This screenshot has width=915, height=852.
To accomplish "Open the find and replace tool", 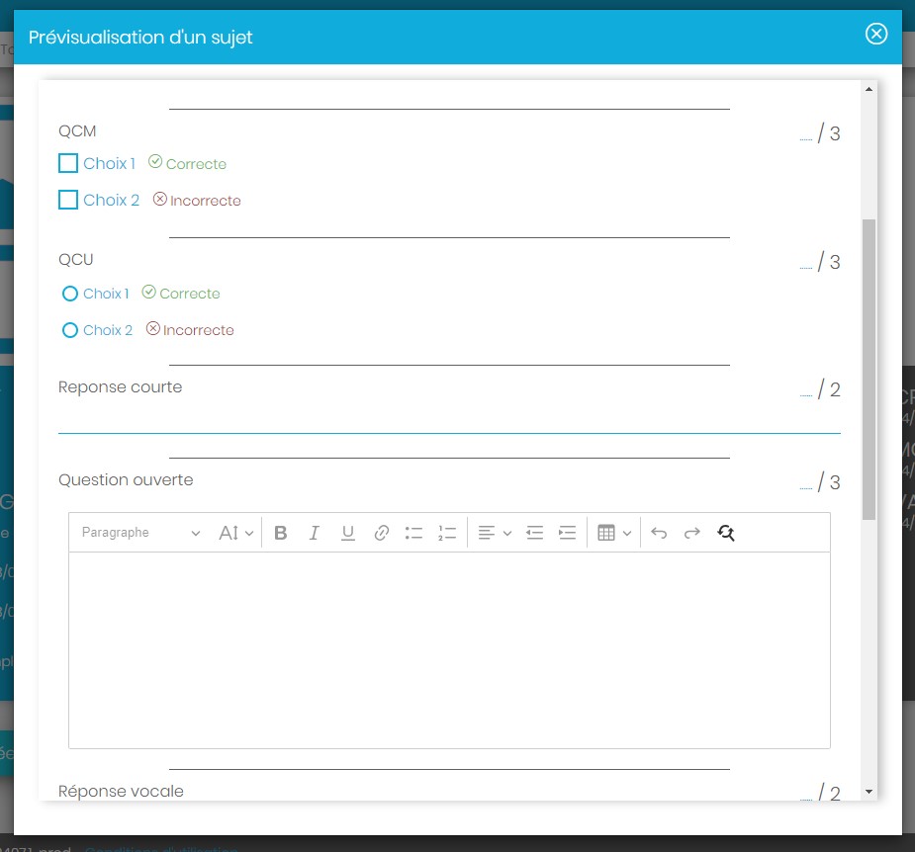I will 726,533.
